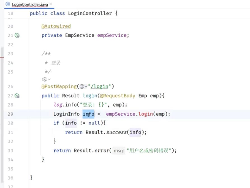Click the 登录 doc comment text on line 24

coord(55,63)
